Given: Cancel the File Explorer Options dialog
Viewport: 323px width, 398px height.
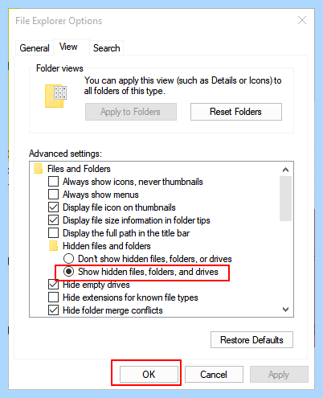Looking at the screenshot, I should tap(214, 374).
